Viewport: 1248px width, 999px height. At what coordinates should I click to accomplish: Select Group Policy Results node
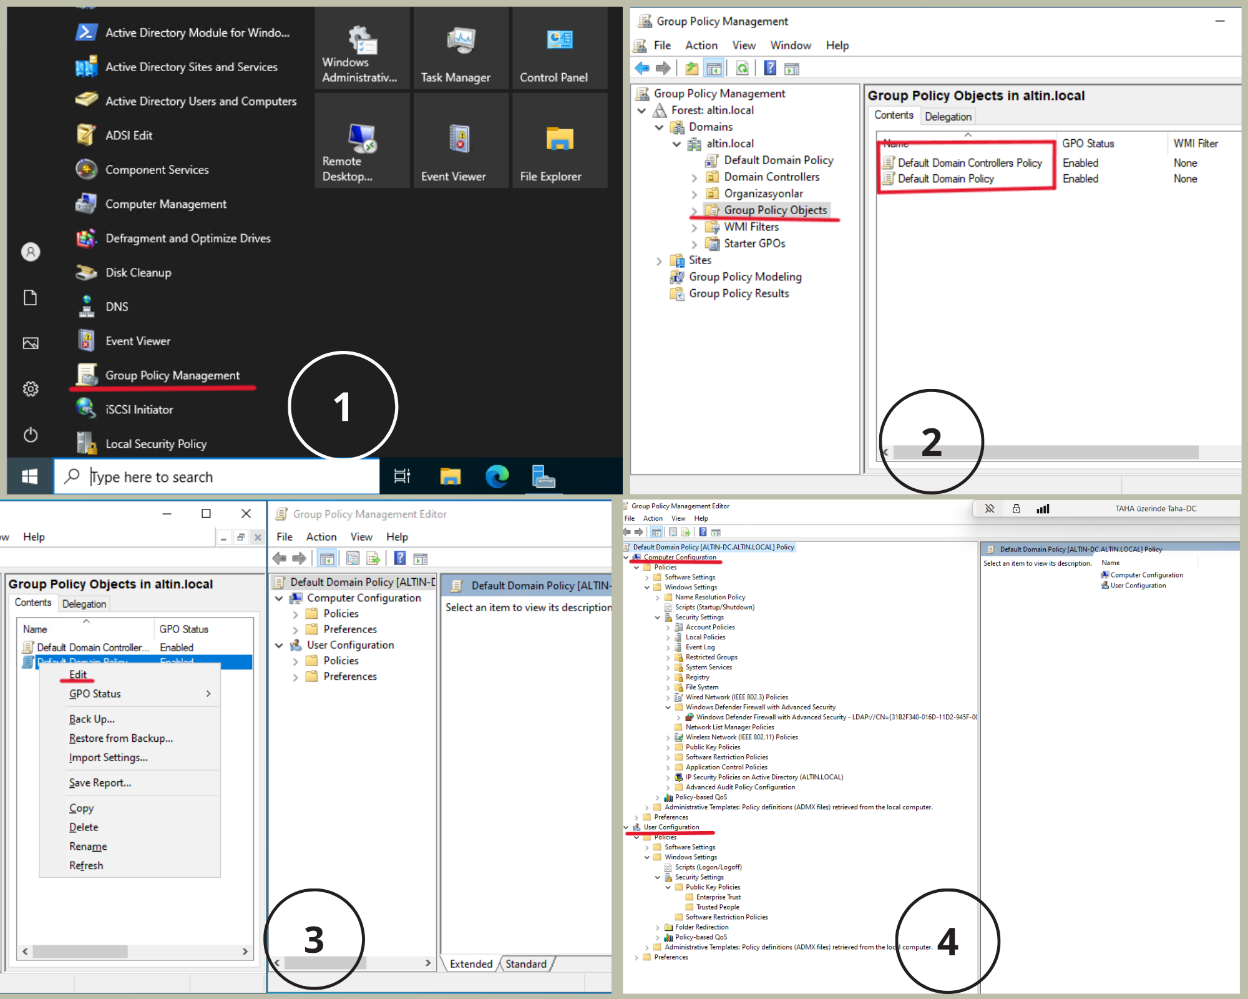coord(739,293)
